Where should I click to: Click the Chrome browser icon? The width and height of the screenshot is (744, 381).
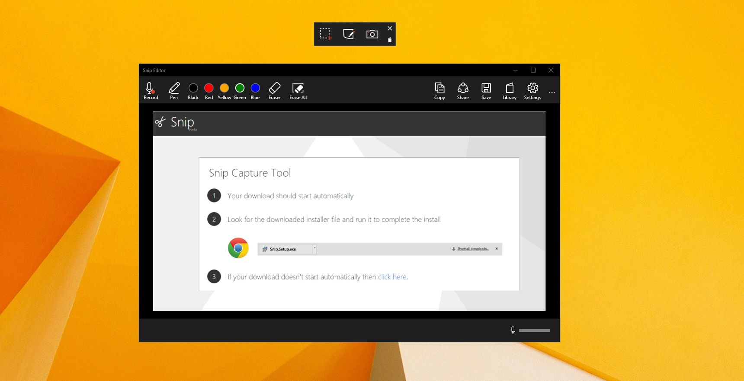pyautogui.click(x=238, y=248)
